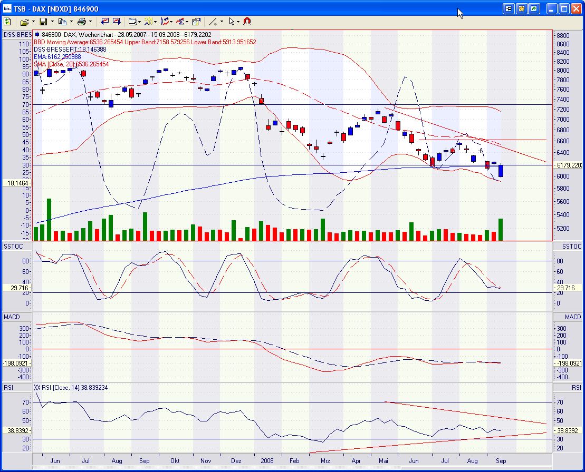Click the copy documents icon
This screenshot has width=585, height=472.
(62, 22)
